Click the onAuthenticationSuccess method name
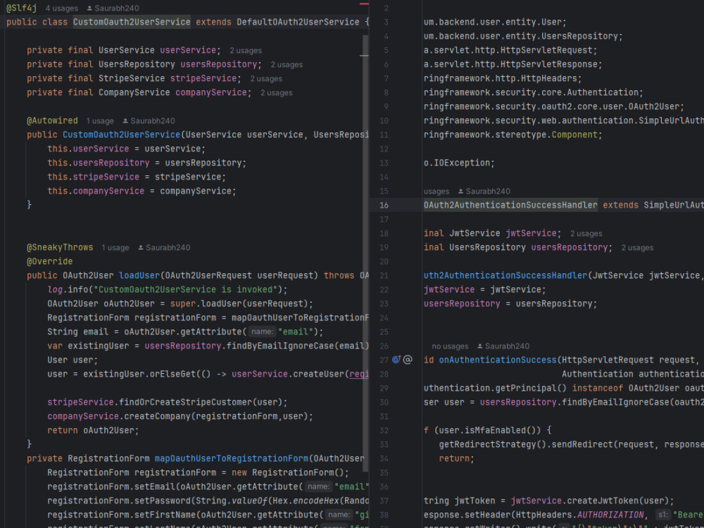The height and width of the screenshot is (528, 704). (498, 360)
